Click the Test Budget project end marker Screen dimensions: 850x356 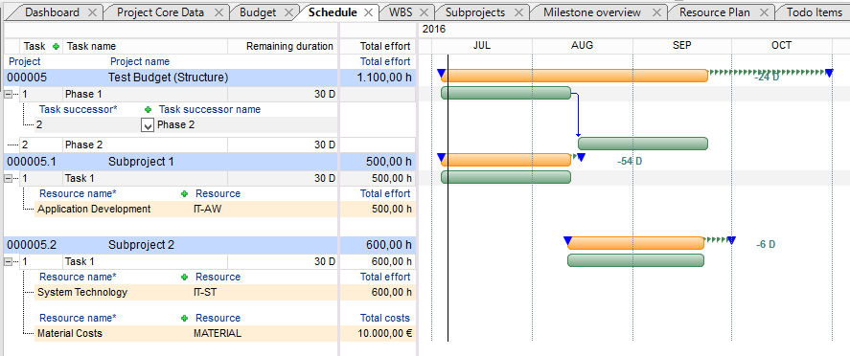(829, 73)
